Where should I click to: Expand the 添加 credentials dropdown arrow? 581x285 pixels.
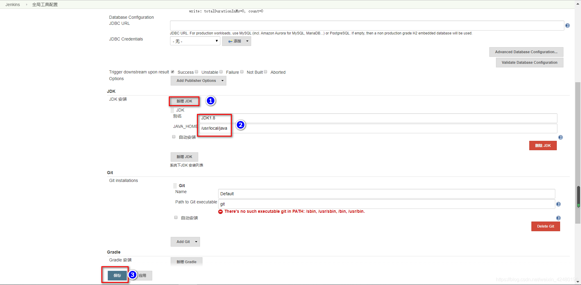[x=247, y=41]
